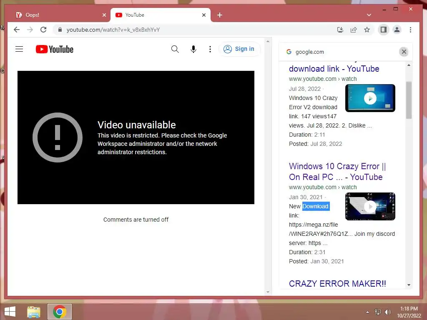Click the Chrome taskbar icon
Image resolution: width=427 pixels, height=320 pixels.
tap(59, 312)
